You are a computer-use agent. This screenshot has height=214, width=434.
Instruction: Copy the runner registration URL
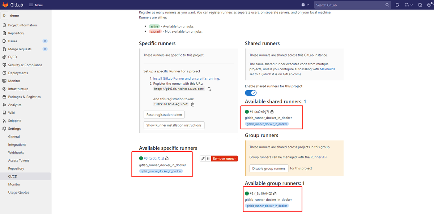[x=209, y=89]
